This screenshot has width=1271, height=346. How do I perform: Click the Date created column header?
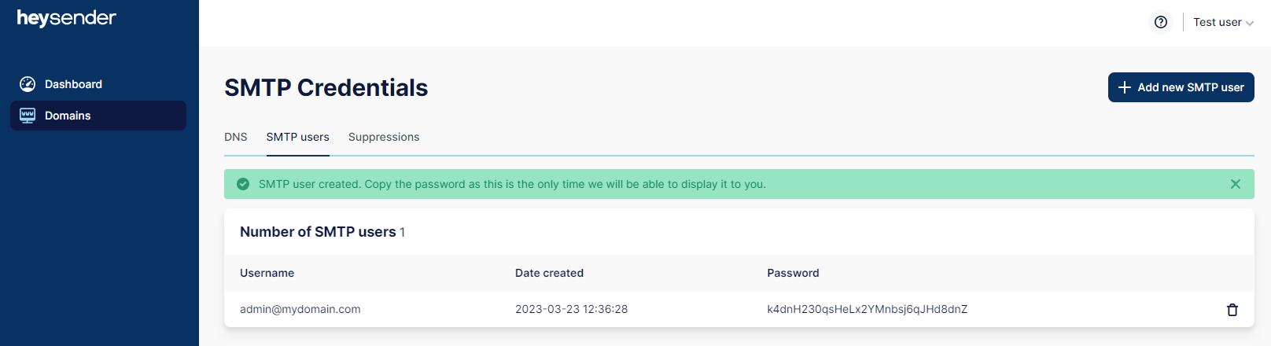point(549,273)
